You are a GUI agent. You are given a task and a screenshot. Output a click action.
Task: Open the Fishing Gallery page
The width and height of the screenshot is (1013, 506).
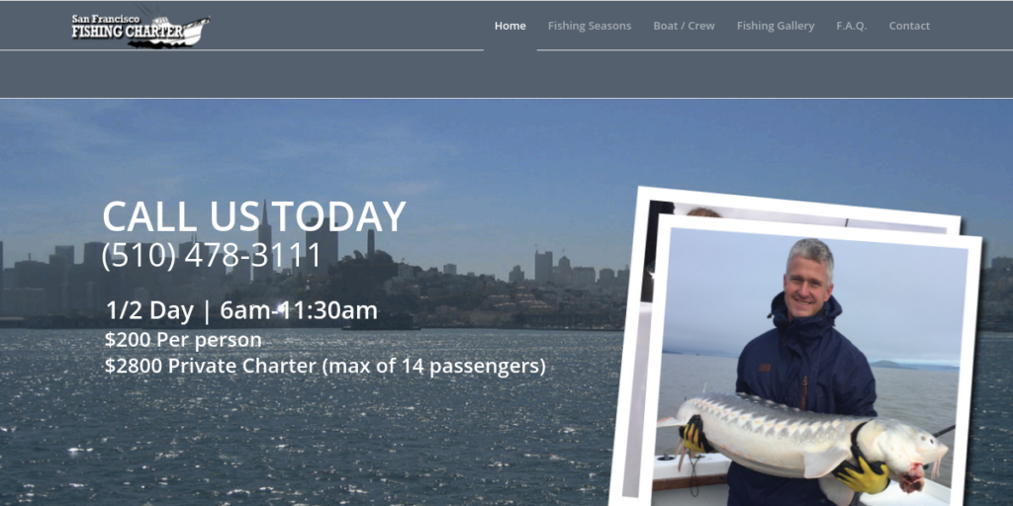776,26
